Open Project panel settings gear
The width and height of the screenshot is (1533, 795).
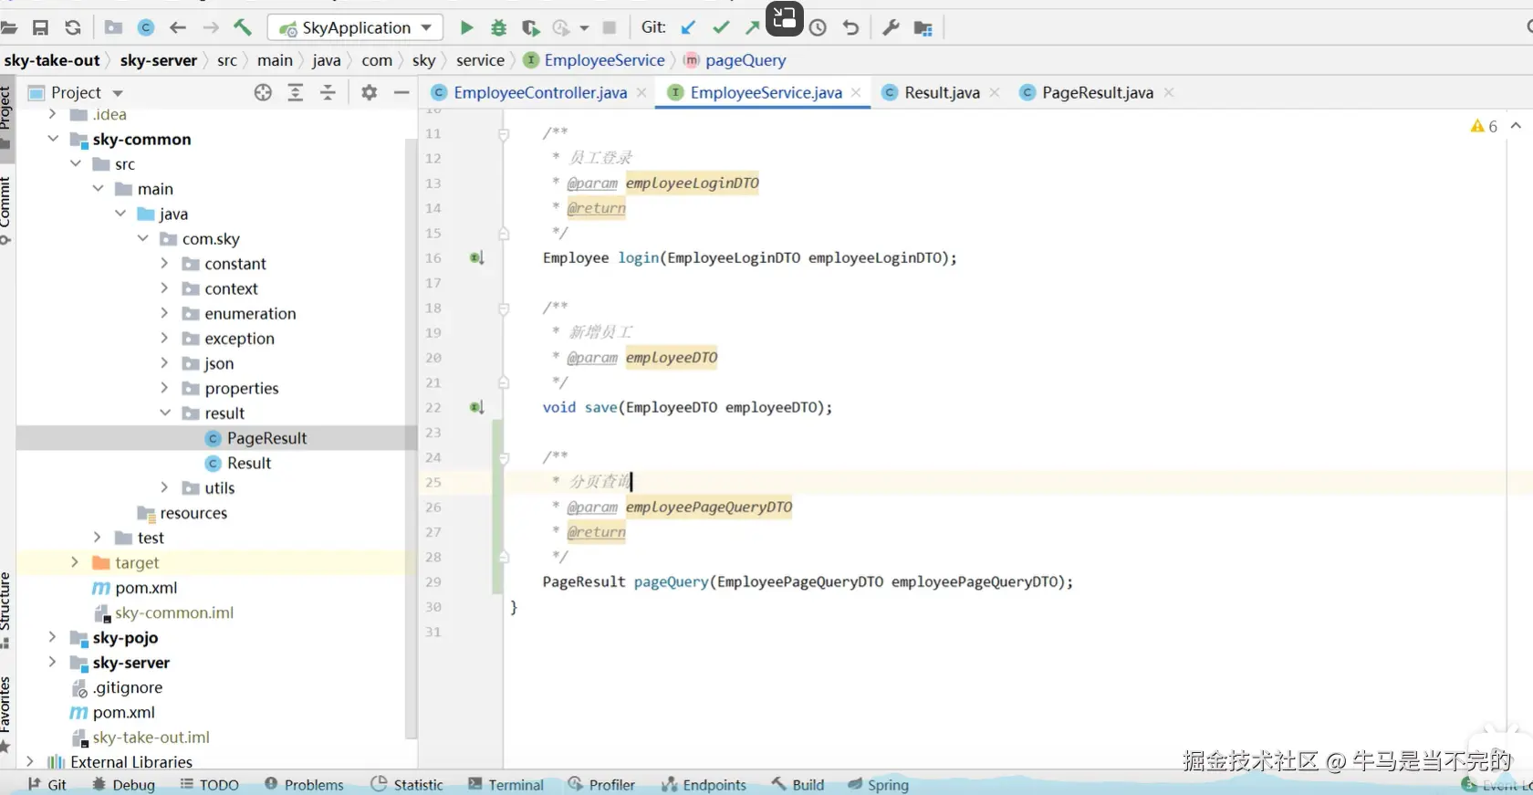[x=369, y=92]
